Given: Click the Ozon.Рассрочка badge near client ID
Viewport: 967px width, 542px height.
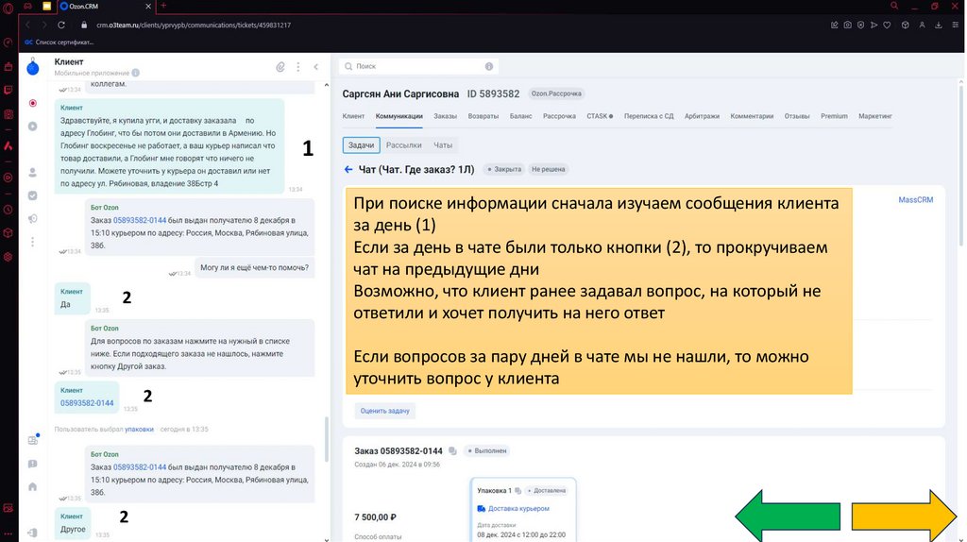Looking at the screenshot, I should (556, 93).
